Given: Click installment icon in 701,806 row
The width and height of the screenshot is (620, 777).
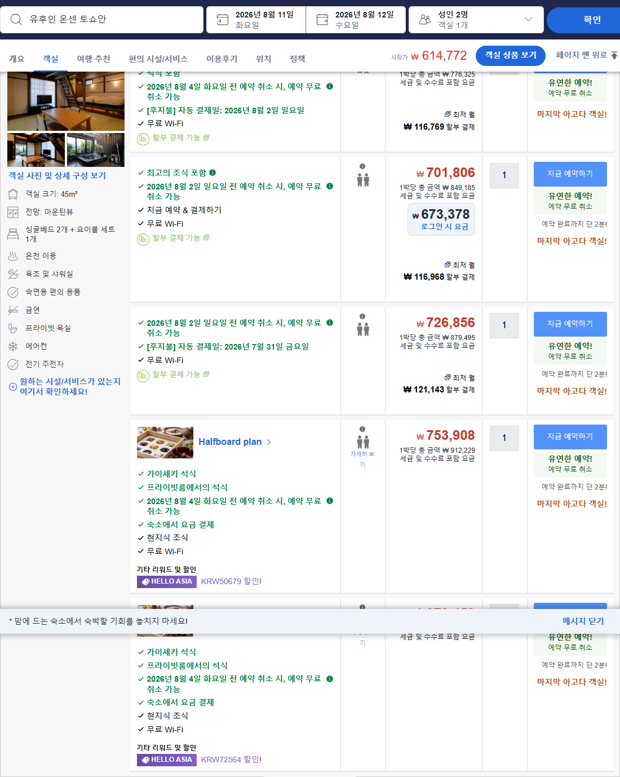Looking at the screenshot, I should pos(143,239).
